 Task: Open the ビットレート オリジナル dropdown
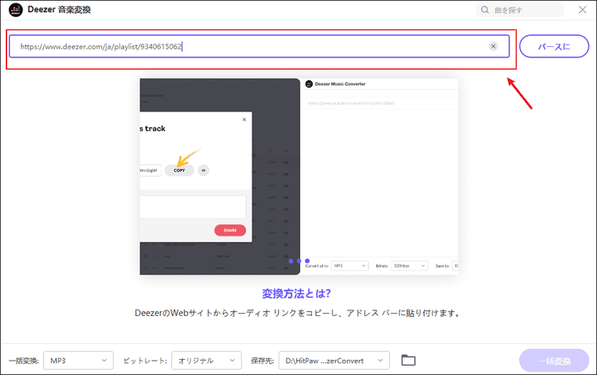[206, 361]
